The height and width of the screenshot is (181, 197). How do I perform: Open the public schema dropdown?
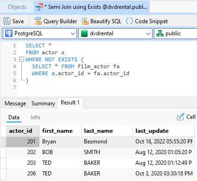point(176,33)
